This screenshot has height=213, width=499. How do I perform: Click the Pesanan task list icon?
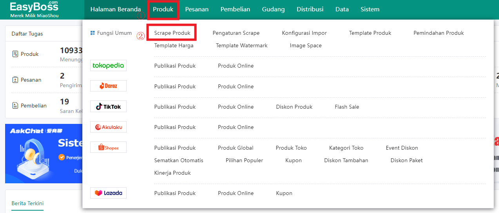(x=15, y=80)
